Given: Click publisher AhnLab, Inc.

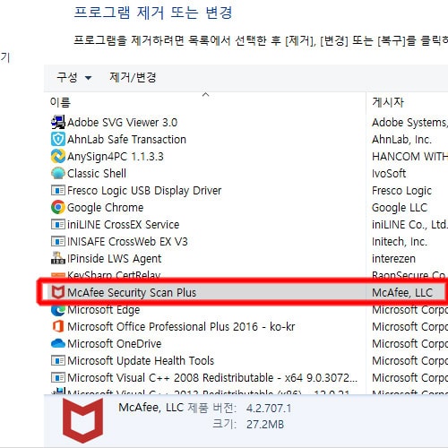Looking at the screenshot, I should pos(401,140).
